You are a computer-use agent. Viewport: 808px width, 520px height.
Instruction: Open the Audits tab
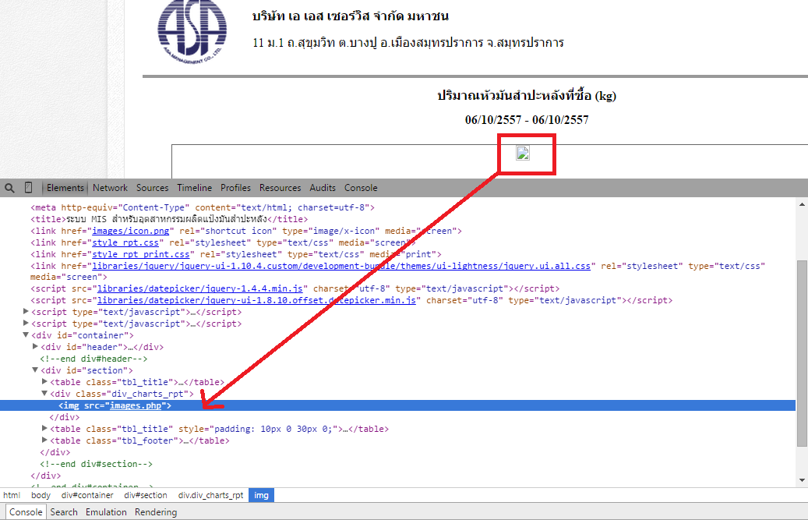click(323, 188)
